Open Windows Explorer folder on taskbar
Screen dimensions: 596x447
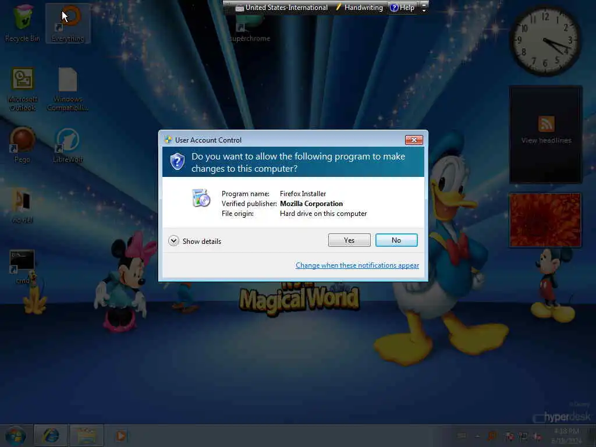[86, 436]
